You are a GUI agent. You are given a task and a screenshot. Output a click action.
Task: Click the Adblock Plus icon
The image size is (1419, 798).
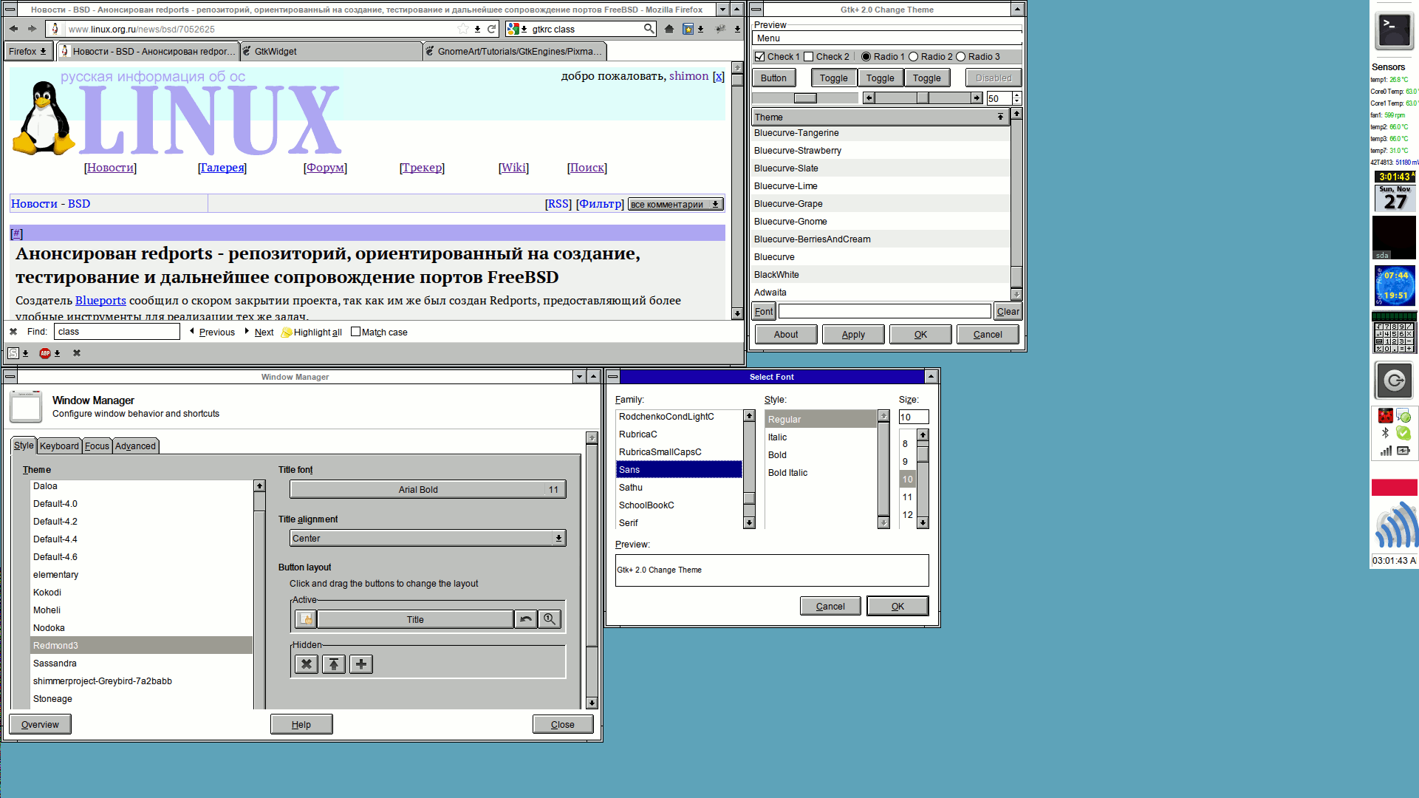45,353
